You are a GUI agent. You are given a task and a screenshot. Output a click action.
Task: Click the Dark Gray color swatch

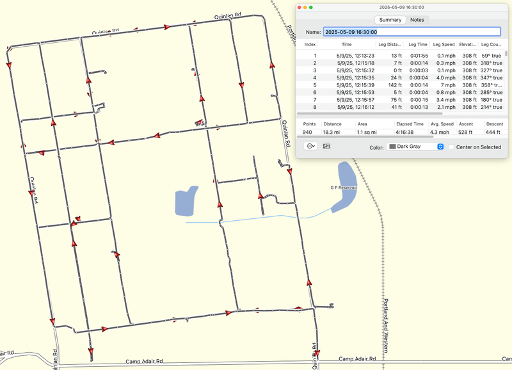coord(392,147)
